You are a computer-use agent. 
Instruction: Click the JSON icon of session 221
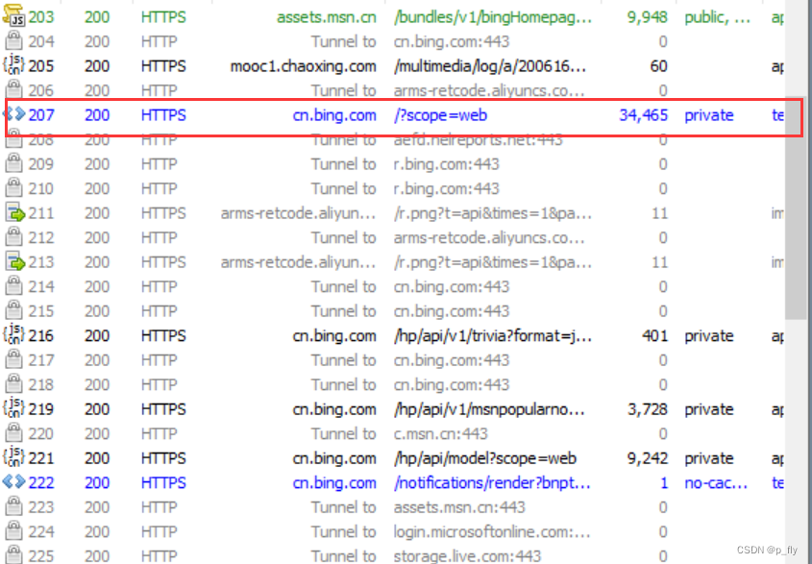click(13, 458)
